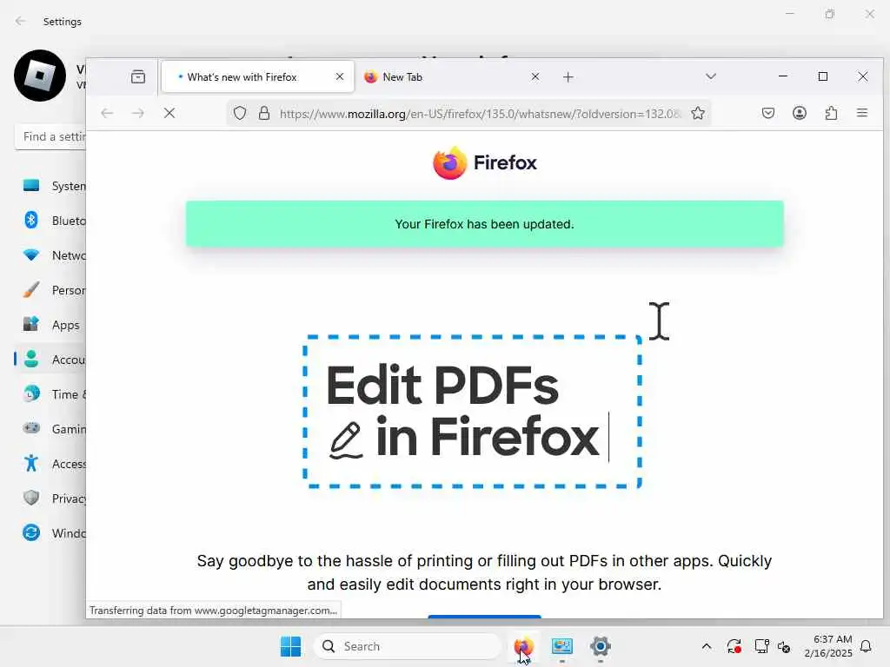
Task: Click the Settings user profile avatar
Action: 40,76
